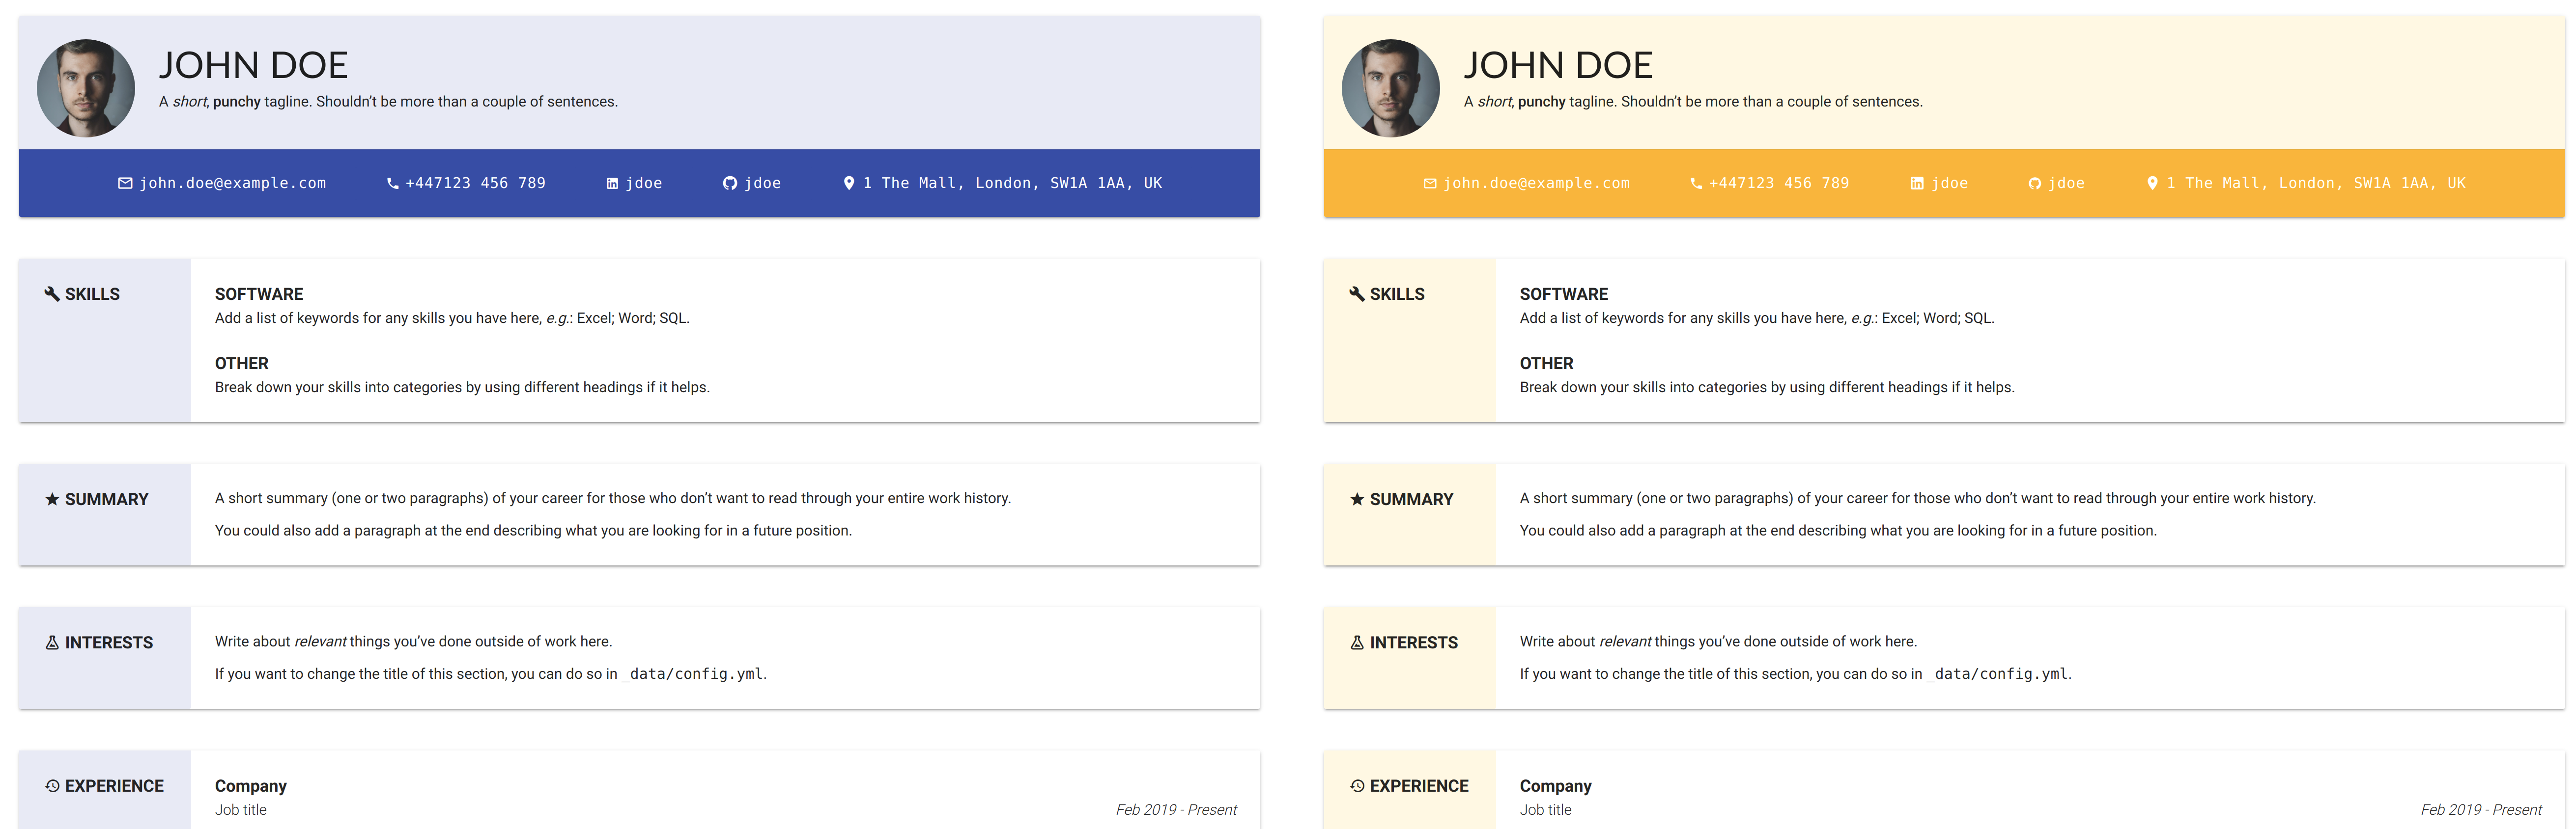
Task: Click jdoe LinkedIn link in orange bar
Action: [x=1949, y=184]
